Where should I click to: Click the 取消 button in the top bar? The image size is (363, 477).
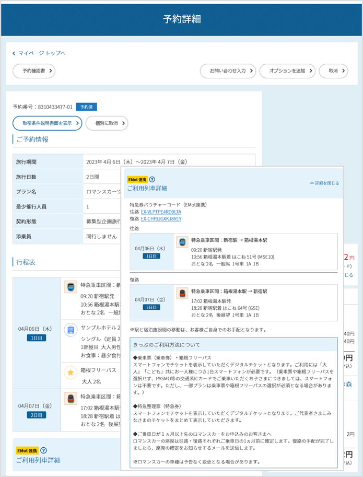coord(333,71)
